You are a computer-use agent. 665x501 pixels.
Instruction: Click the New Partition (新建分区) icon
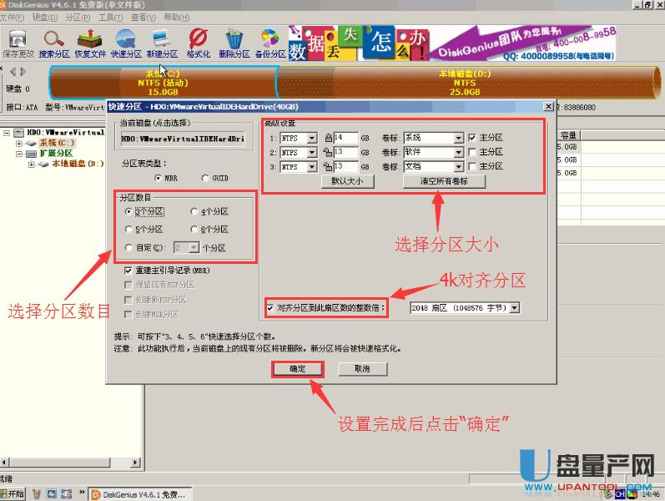point(162,42)
